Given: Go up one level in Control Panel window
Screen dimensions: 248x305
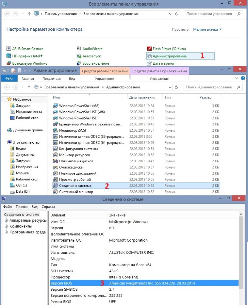Looking at the screenshot, I should tap(29, 14).
